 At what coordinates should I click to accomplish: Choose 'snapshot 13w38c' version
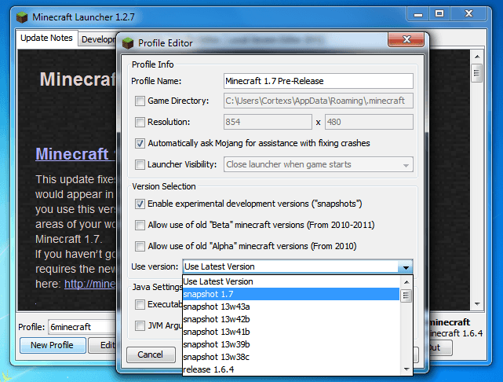[291, 357]
